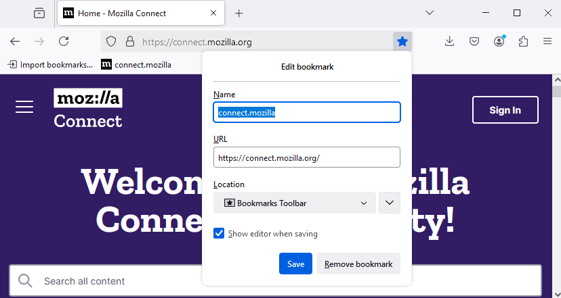
Task: Open the Downloads toolbar icon
Action: [449, 42]
